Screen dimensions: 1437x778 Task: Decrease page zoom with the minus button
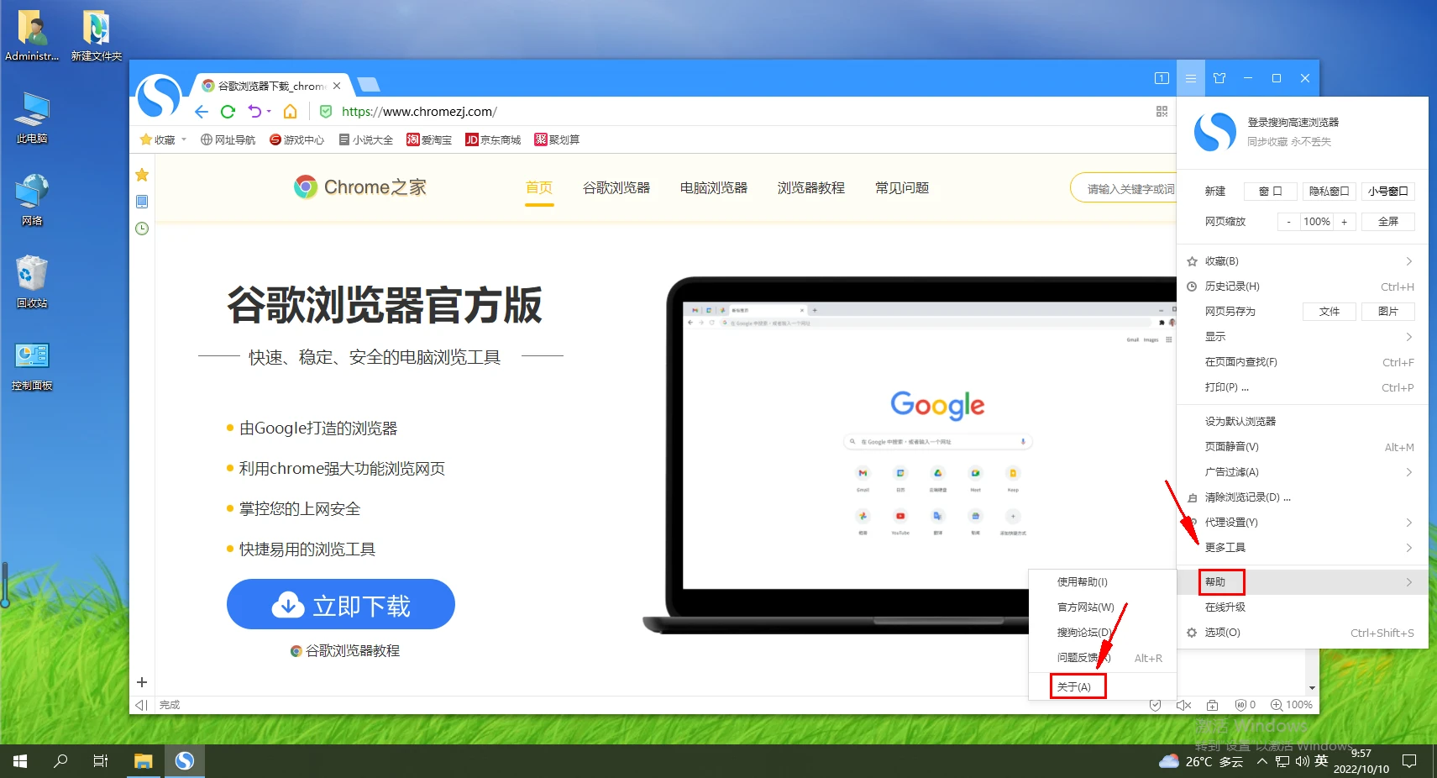coord(1288,222)
